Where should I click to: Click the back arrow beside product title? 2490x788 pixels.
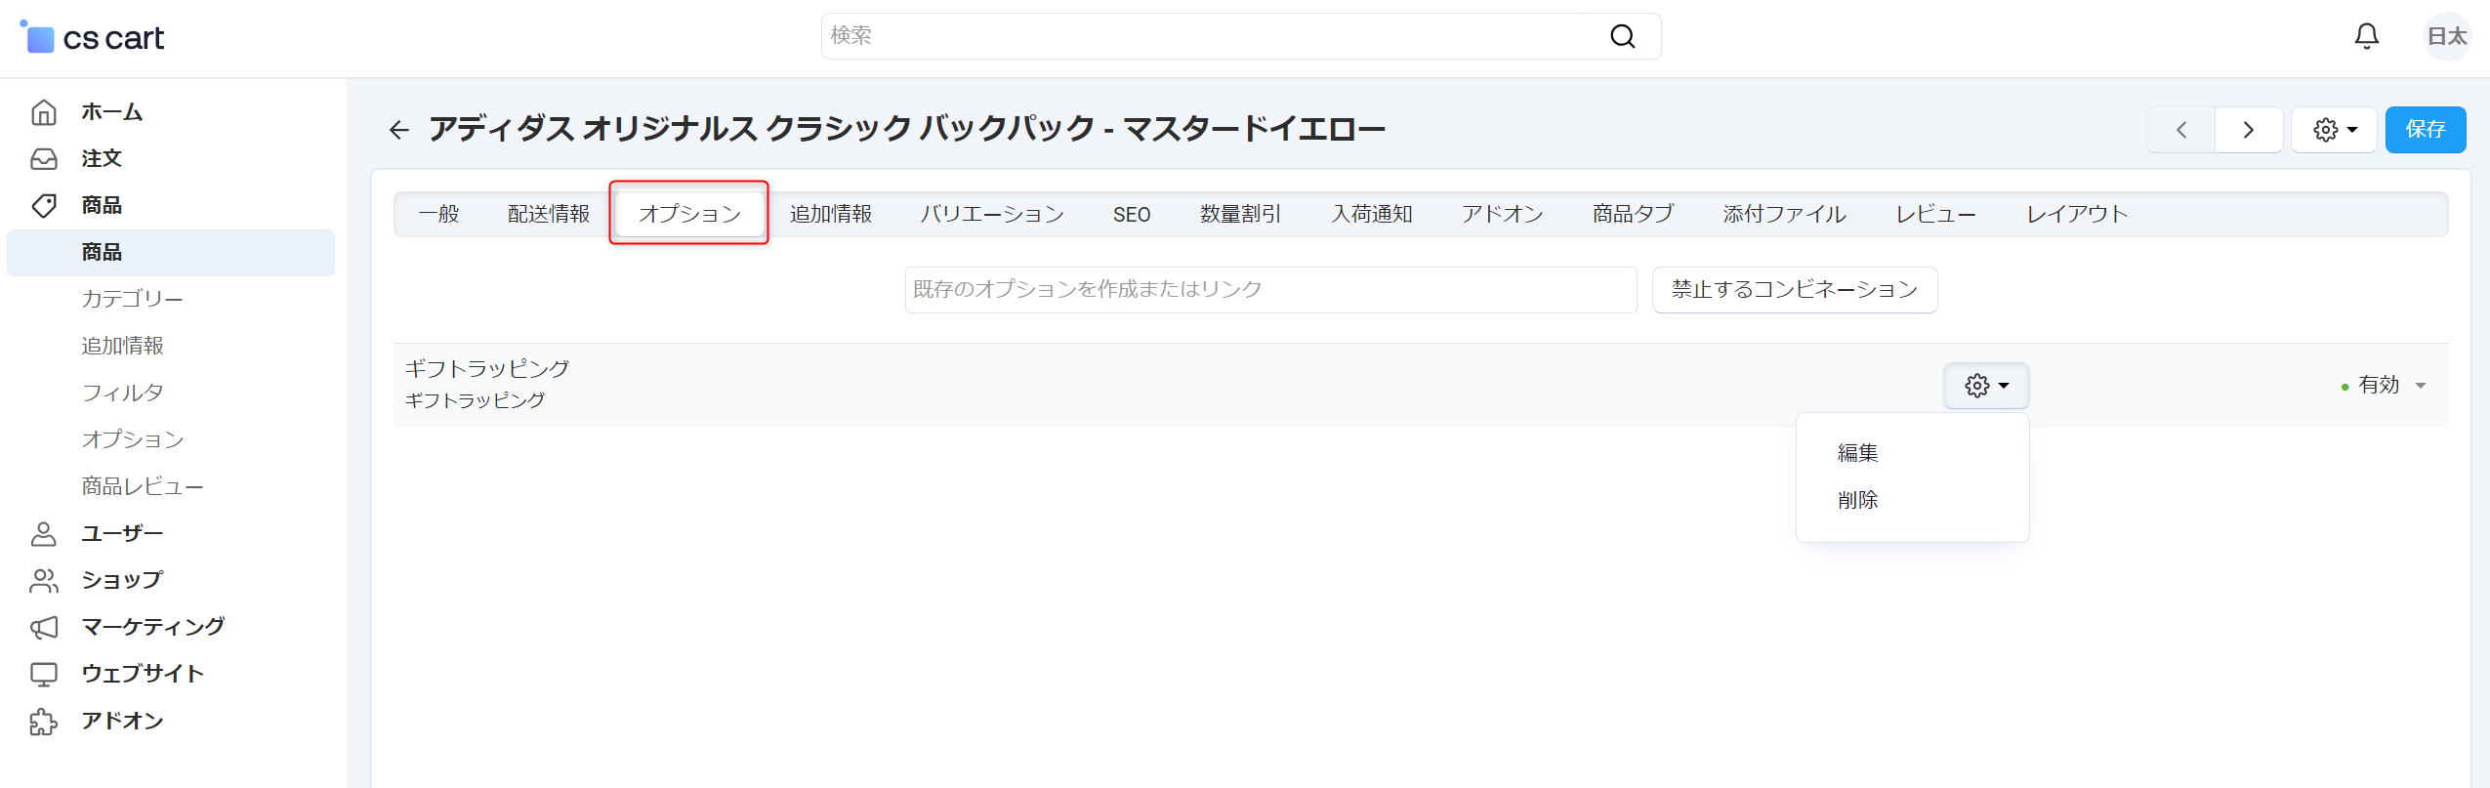(x=398, y=130)
